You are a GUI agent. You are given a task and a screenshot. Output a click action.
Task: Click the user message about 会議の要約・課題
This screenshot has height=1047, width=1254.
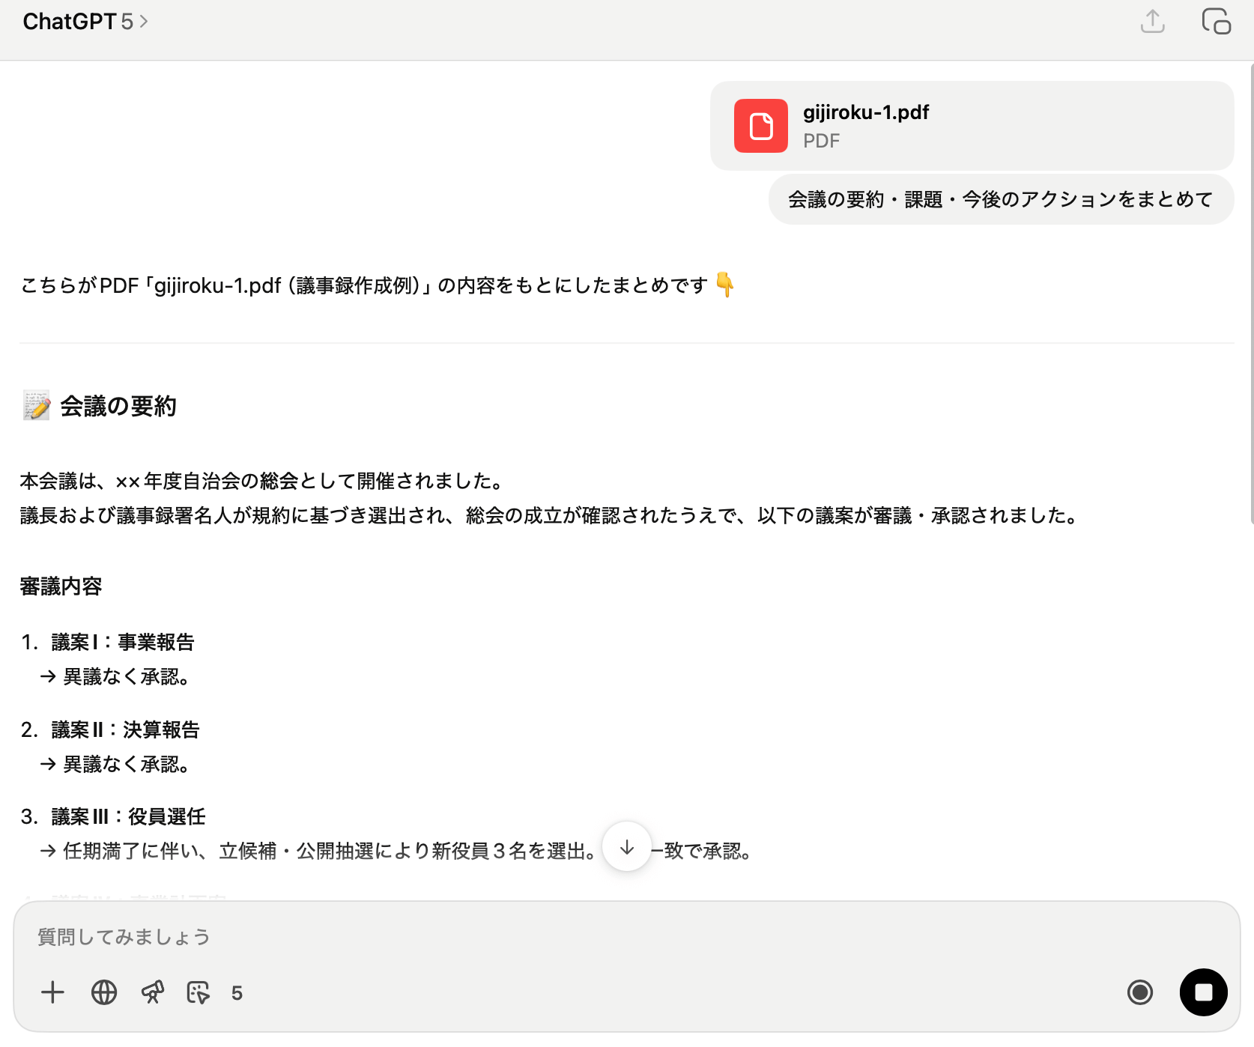1000,200
